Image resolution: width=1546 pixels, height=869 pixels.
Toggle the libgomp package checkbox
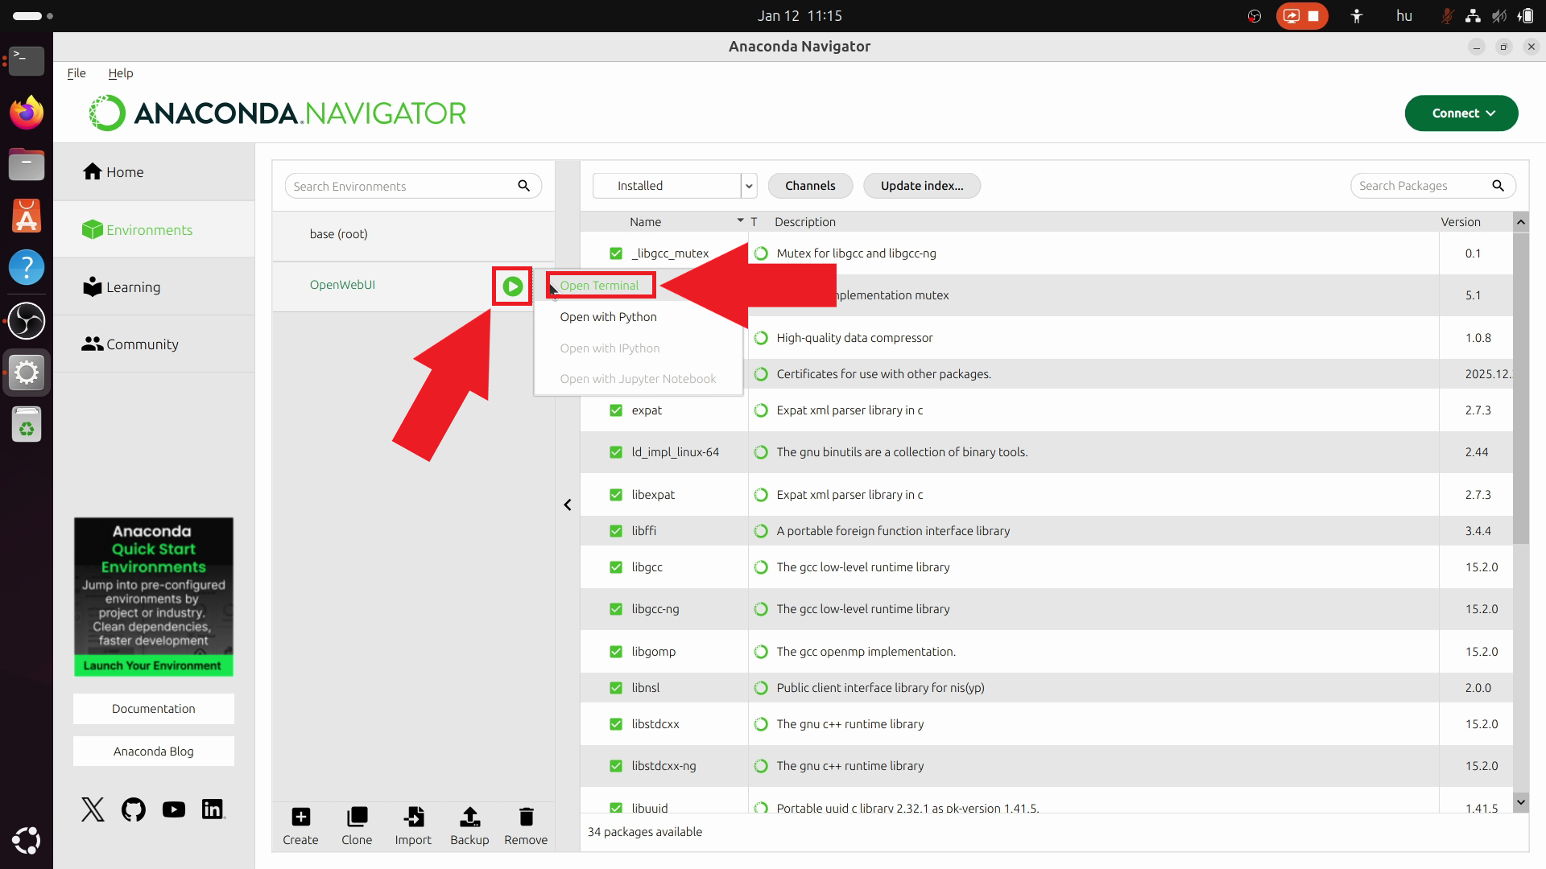(616, 652)
